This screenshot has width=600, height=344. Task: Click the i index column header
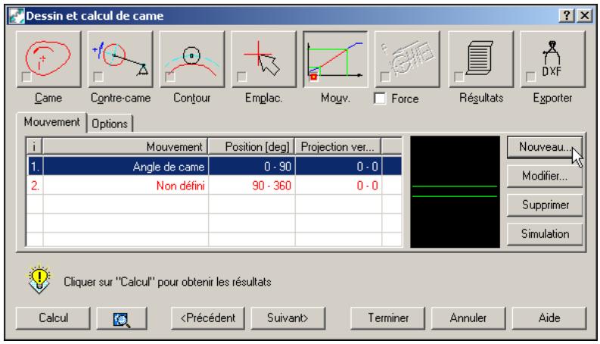click(35, 147)
